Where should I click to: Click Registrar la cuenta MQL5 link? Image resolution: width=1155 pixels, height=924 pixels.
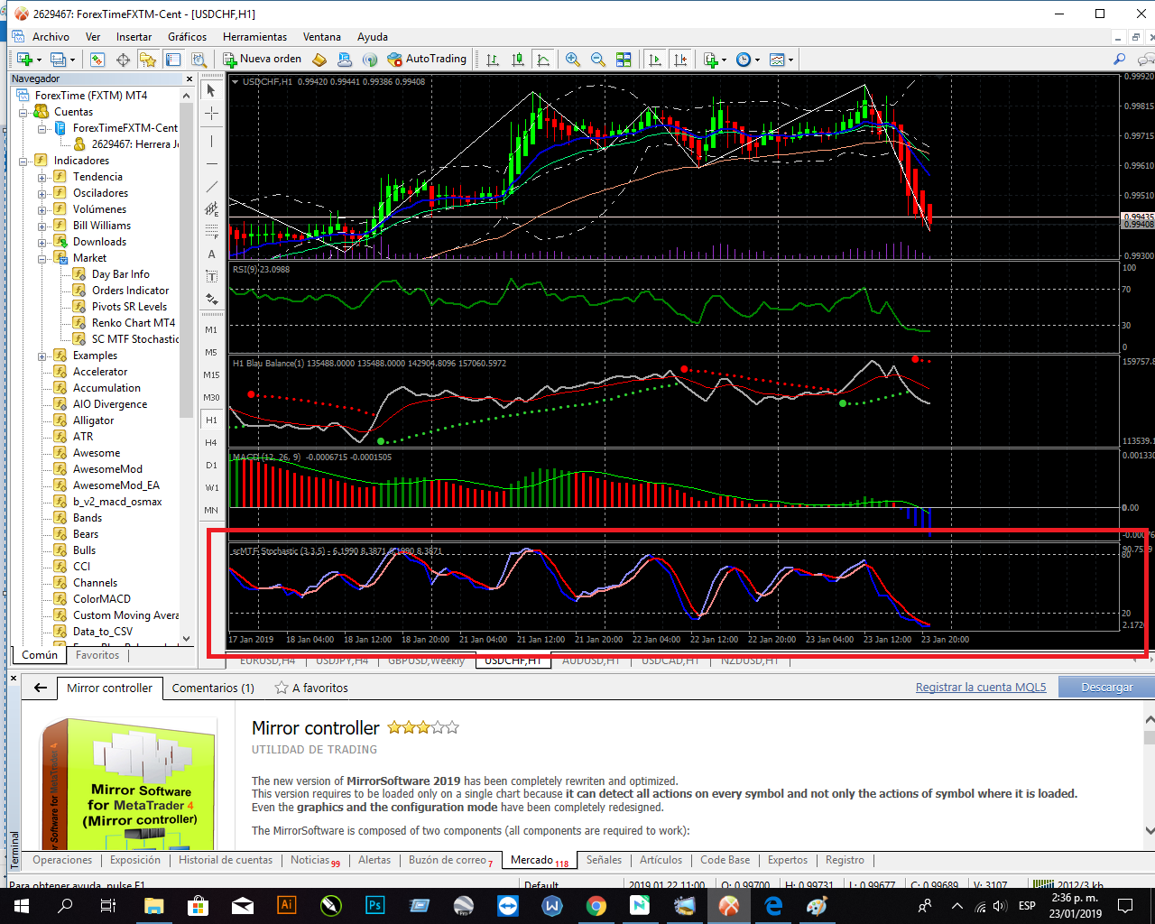[981, 688]
